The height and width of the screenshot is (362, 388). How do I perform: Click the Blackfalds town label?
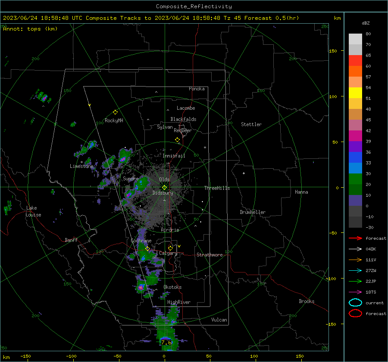point(183,119)
